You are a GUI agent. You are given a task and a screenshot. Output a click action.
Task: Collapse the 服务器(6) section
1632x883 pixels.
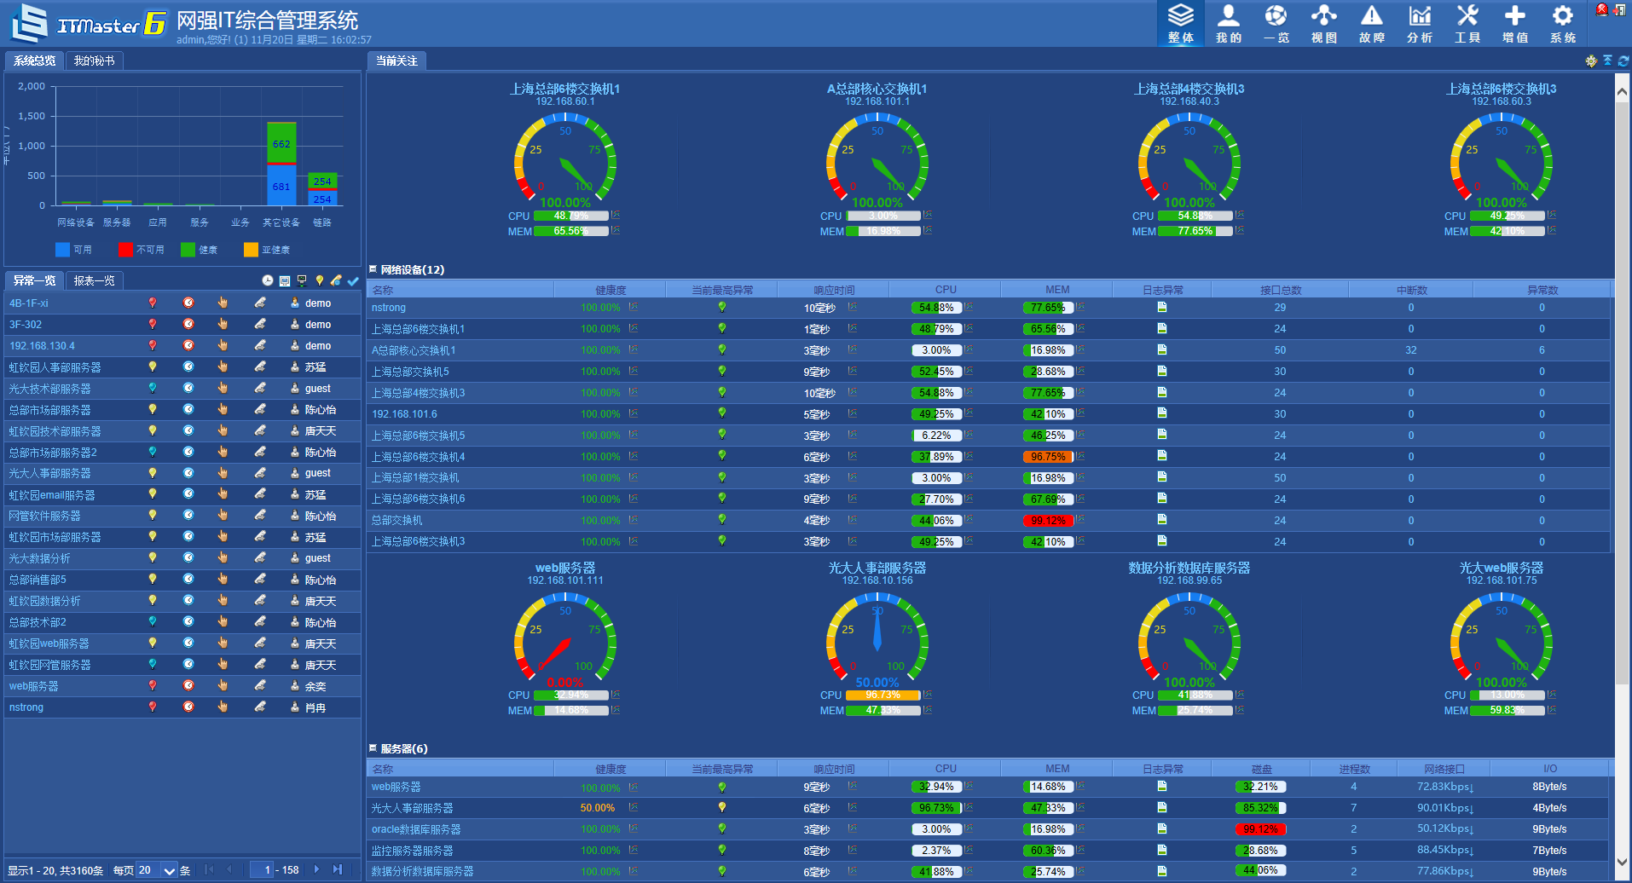373,748
